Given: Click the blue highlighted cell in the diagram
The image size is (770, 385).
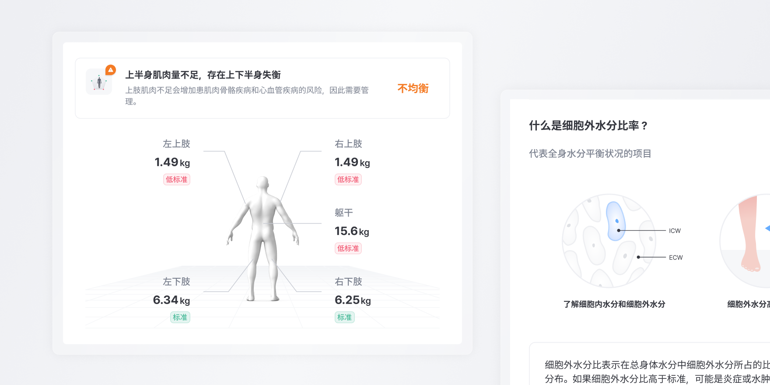Looking at the screenshot, I should coord(616,221).
